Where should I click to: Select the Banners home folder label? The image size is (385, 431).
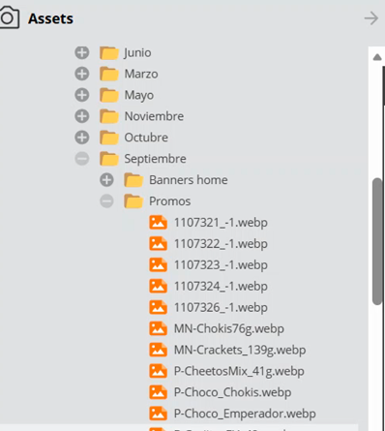[x=189, y=180]
